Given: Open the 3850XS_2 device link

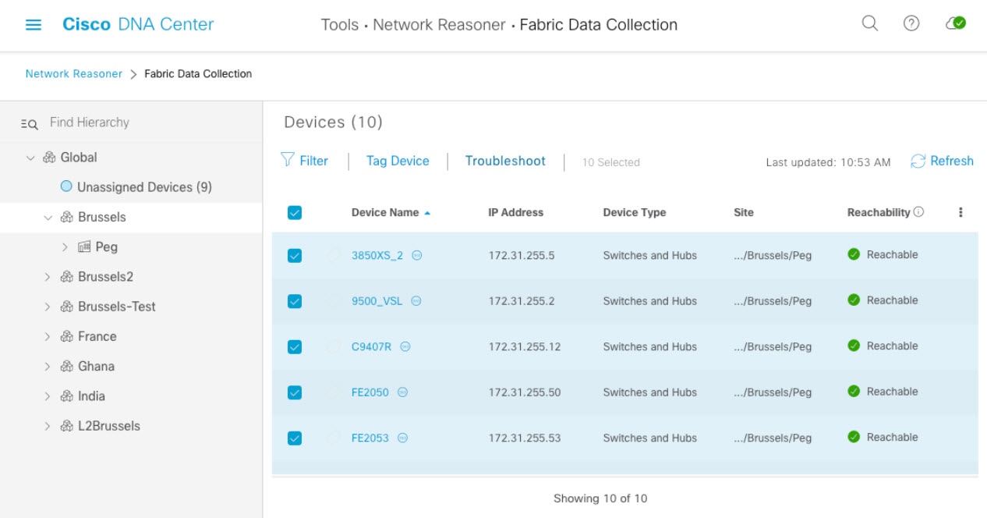Looking at the screenshot, I should [377, 255].
